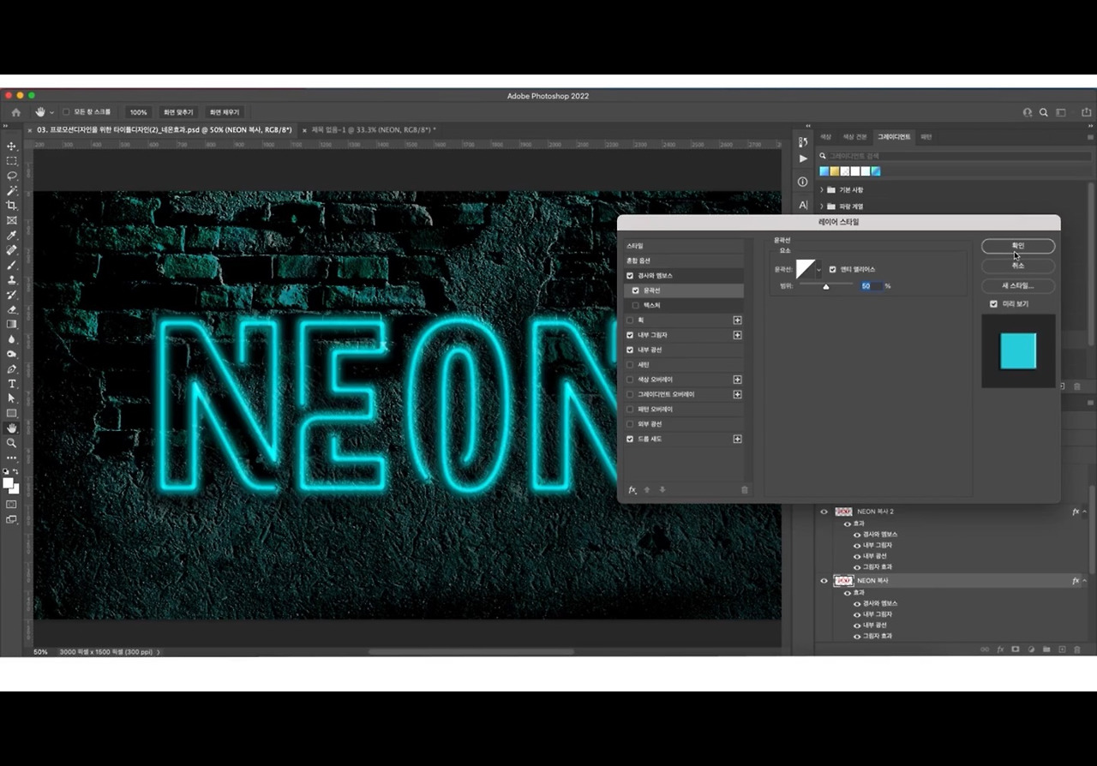Hide the NEON 복사 layer

[x=824, y=581]
